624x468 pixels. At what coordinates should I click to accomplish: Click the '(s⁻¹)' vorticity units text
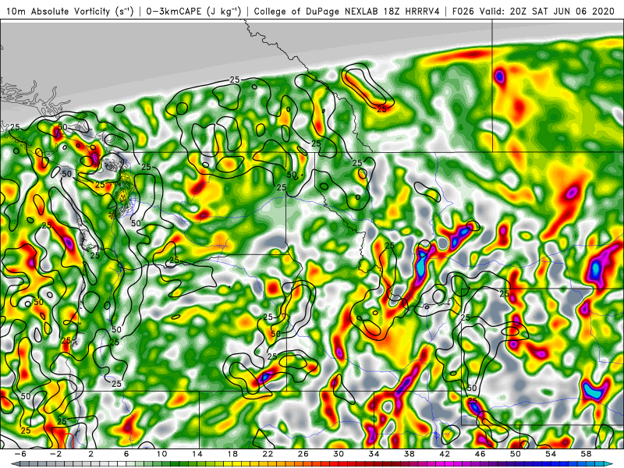click(x=124, y=11)
